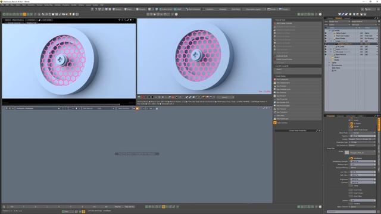Switch to Vertices selection mode
The width and height of the screenshot is (381, 214).
[118, 10]
